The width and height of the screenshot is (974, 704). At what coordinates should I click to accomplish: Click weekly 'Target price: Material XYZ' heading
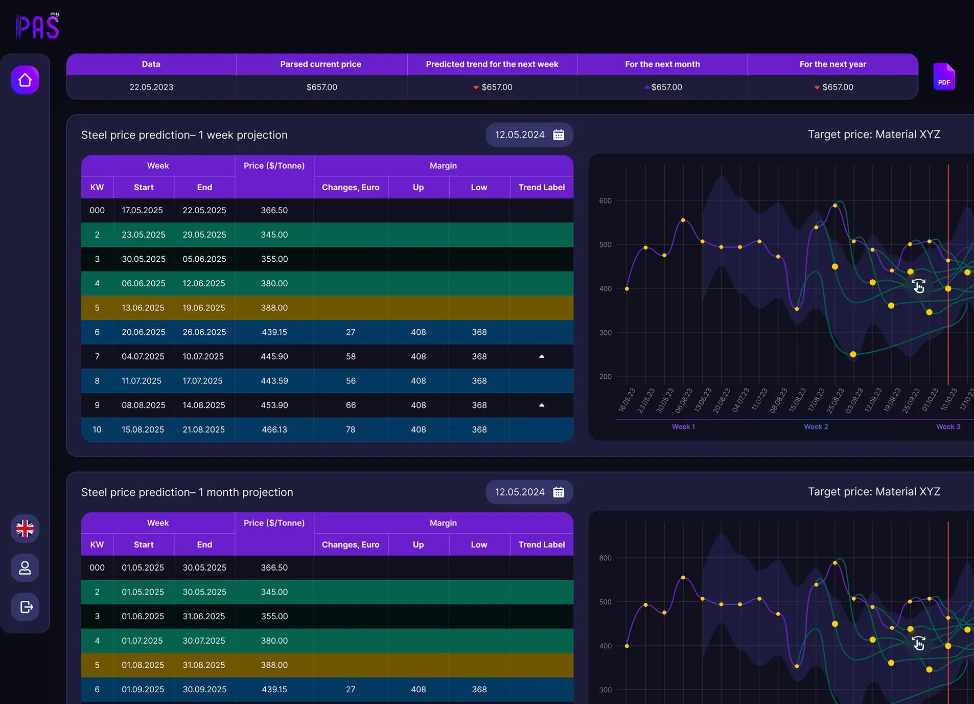coord(874,134)
